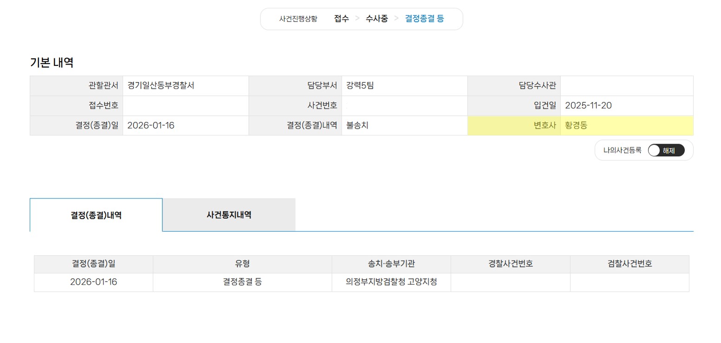The width and height of the screenshot is (721, 343).
Task: Click the 사건진행상황 label
Action: (298, 19)
